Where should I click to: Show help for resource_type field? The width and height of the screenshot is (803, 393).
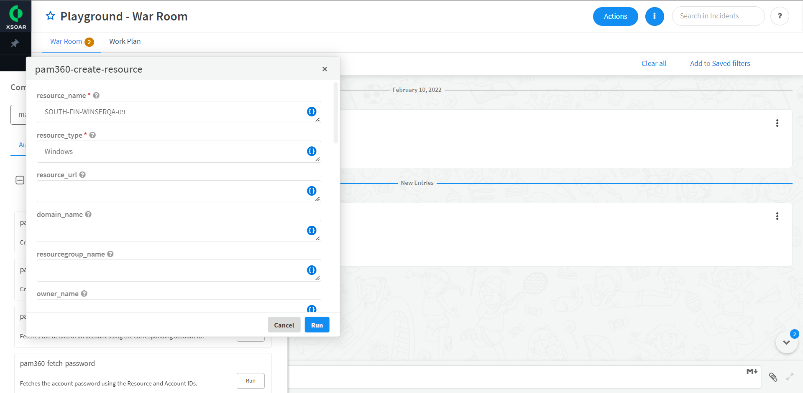click(93, 135)
